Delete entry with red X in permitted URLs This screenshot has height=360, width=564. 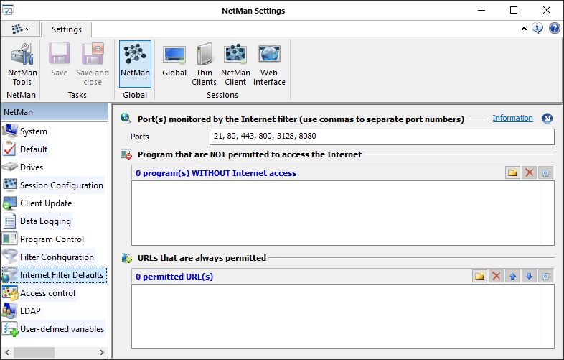click(496, 276)
